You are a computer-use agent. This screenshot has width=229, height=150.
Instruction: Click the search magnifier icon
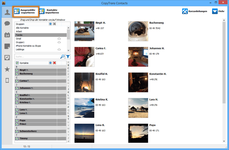[x=62, y=56]
